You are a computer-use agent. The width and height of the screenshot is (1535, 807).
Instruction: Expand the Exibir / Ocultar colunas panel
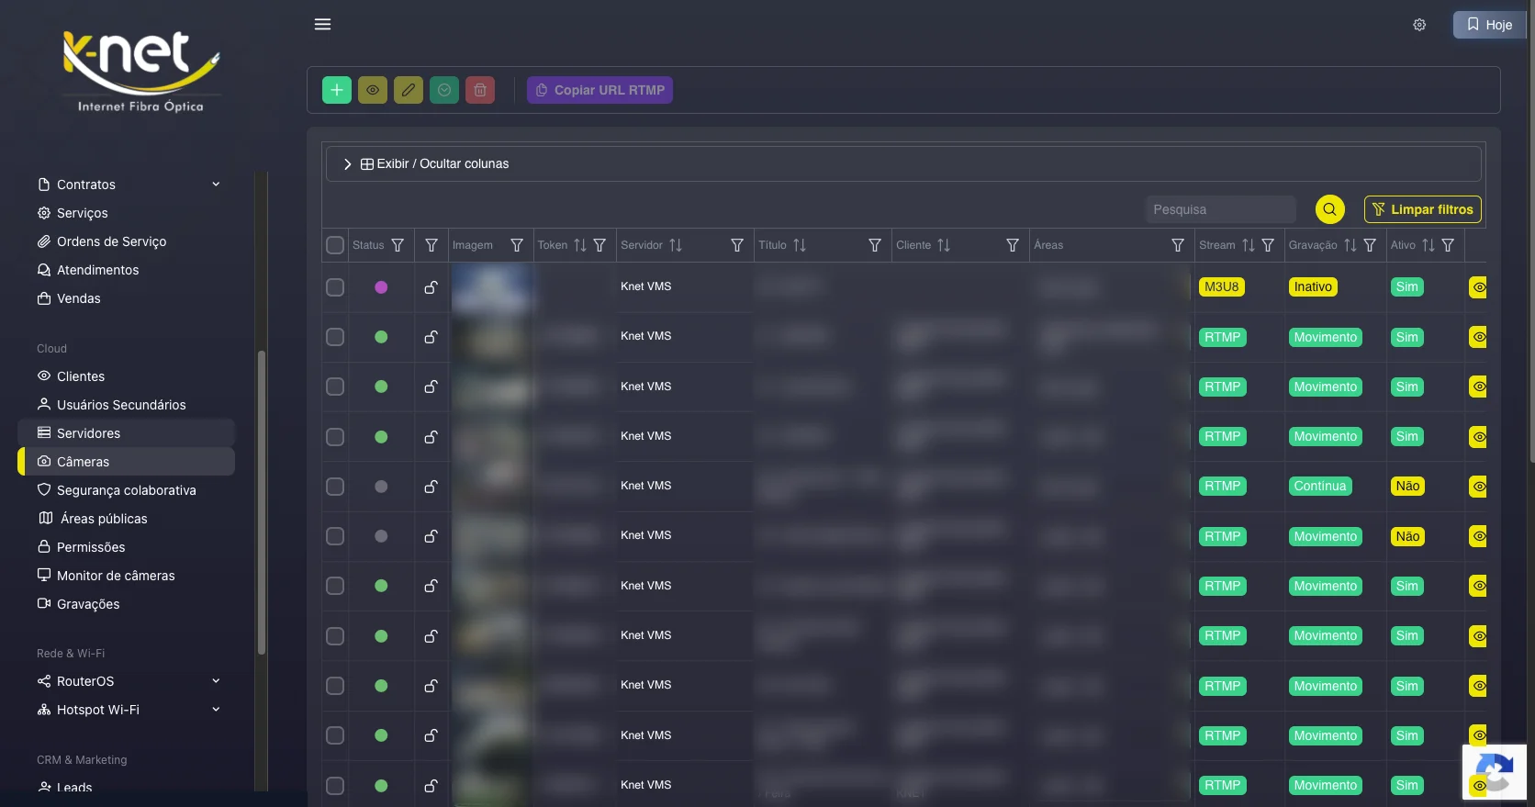pyautogui.click(x=903, y=163)
